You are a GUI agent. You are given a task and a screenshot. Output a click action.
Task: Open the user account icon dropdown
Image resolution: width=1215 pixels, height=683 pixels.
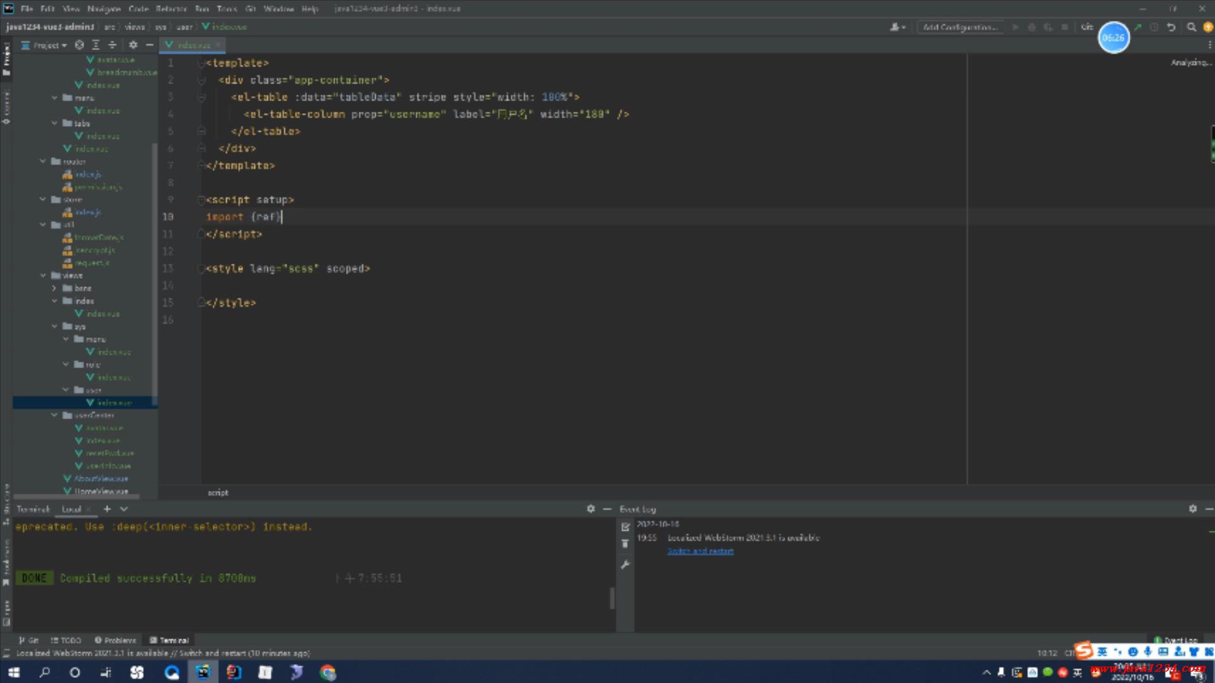click(x=897, y=27)
